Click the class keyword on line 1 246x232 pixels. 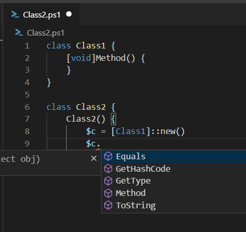point(59,46)
